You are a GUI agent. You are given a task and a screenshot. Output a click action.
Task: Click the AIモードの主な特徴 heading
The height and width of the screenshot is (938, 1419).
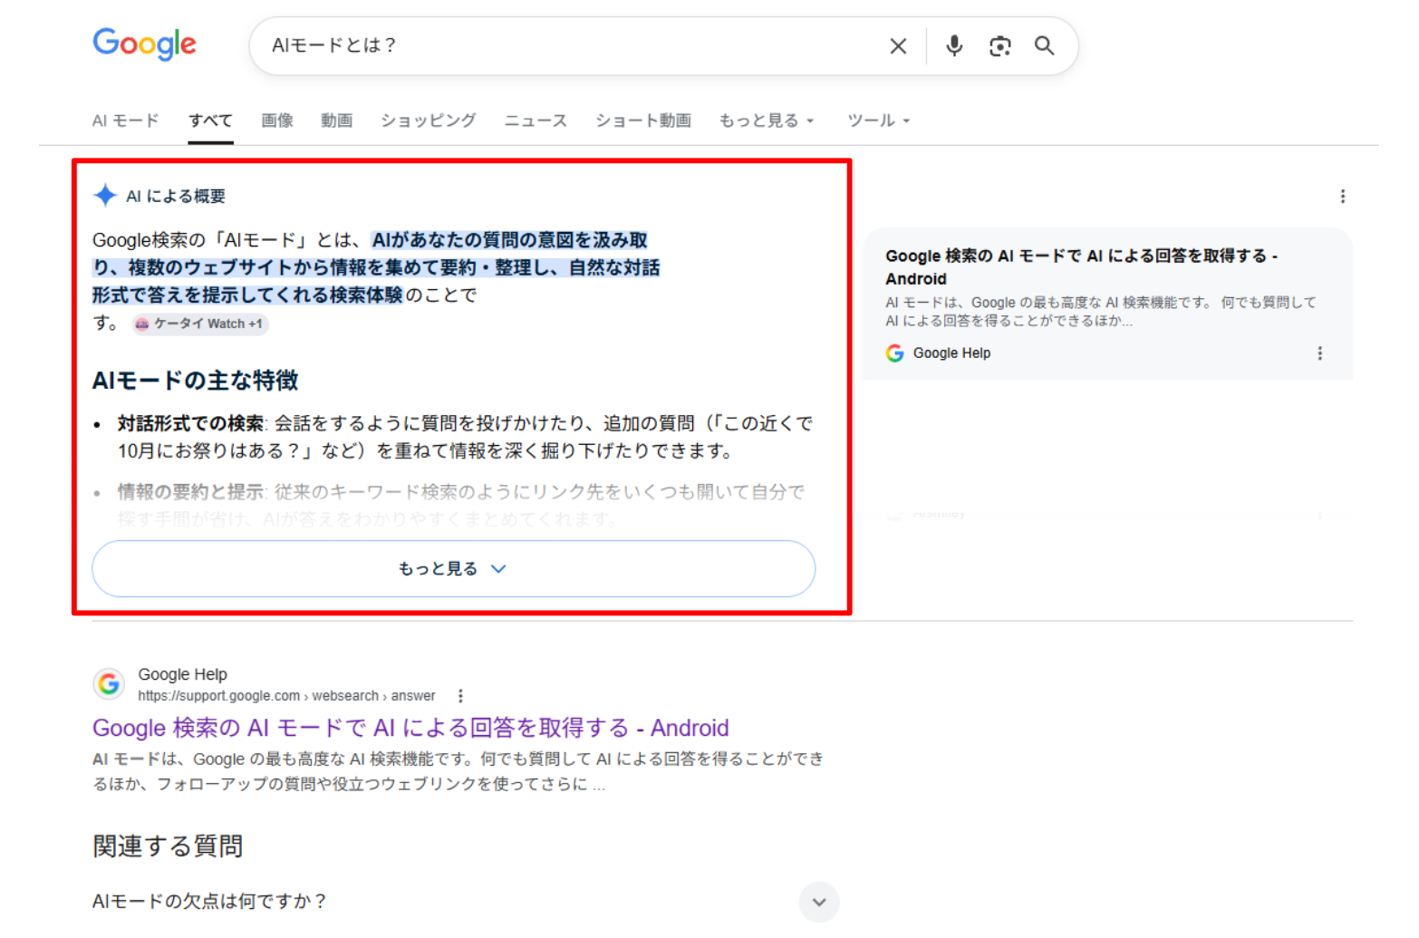click(195, 381)
